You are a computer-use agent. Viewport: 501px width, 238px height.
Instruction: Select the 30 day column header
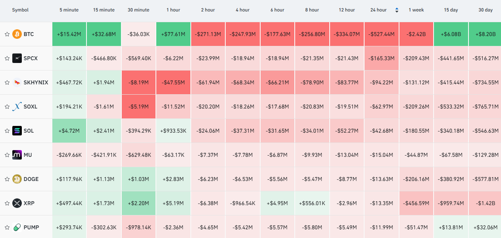coord(486,10)
